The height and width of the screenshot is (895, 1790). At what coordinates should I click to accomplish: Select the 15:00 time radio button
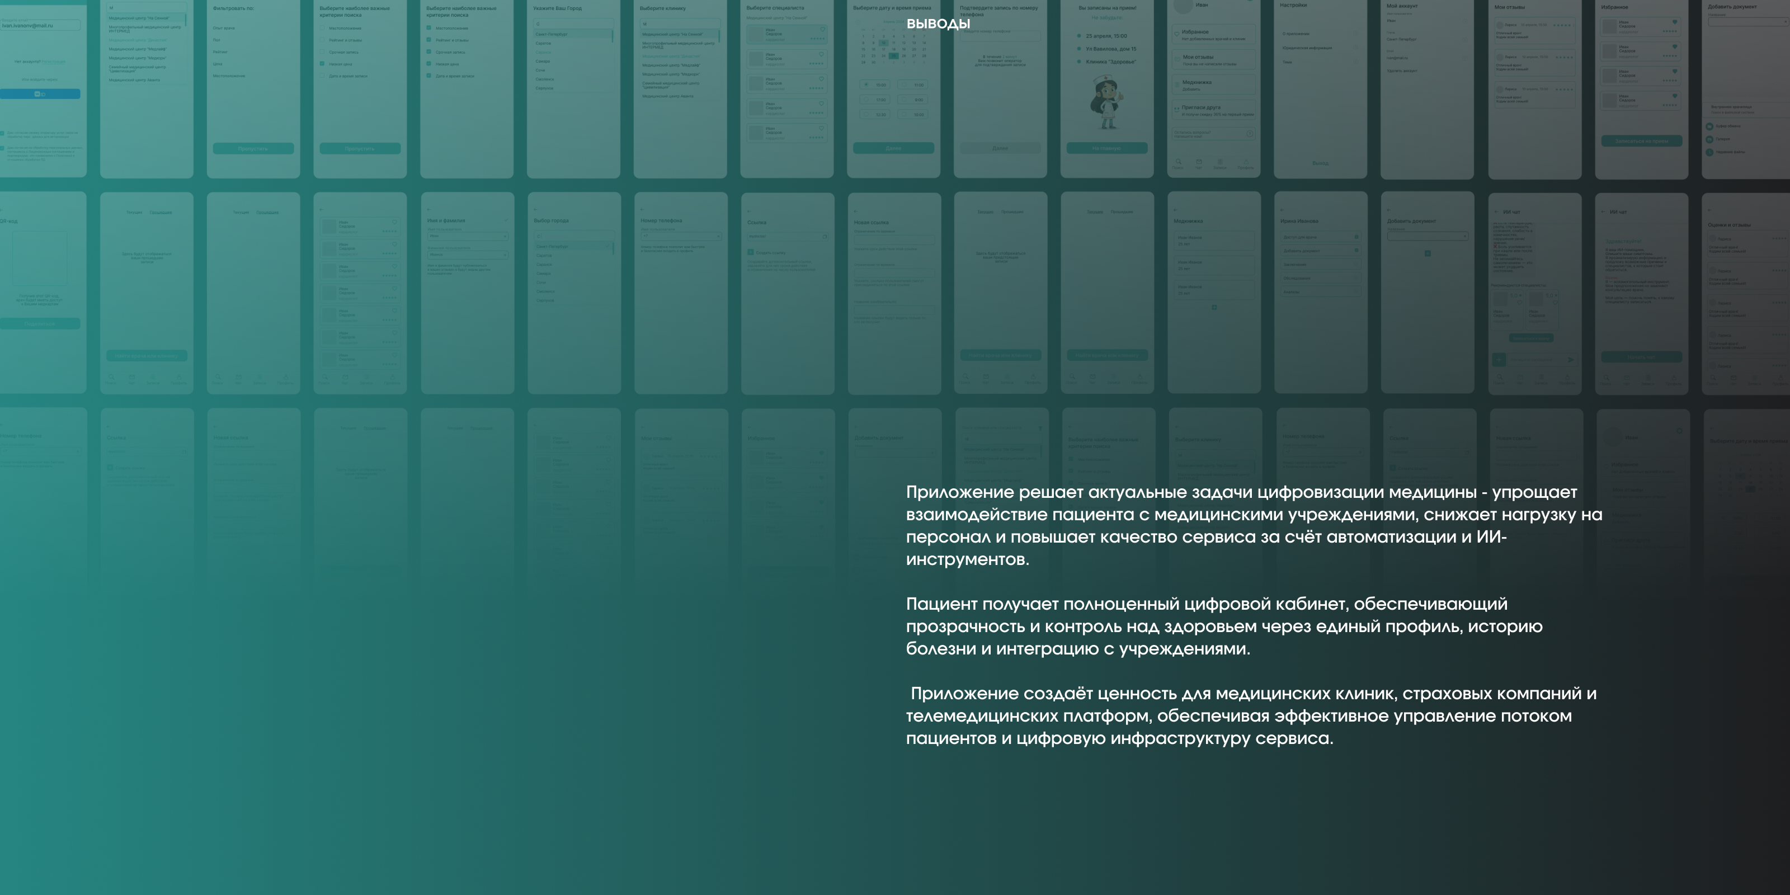pyautogui.click(x=866, y=85)
